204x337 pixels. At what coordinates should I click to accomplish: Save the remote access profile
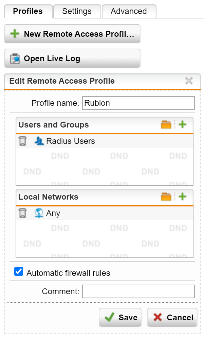point(120,317)
